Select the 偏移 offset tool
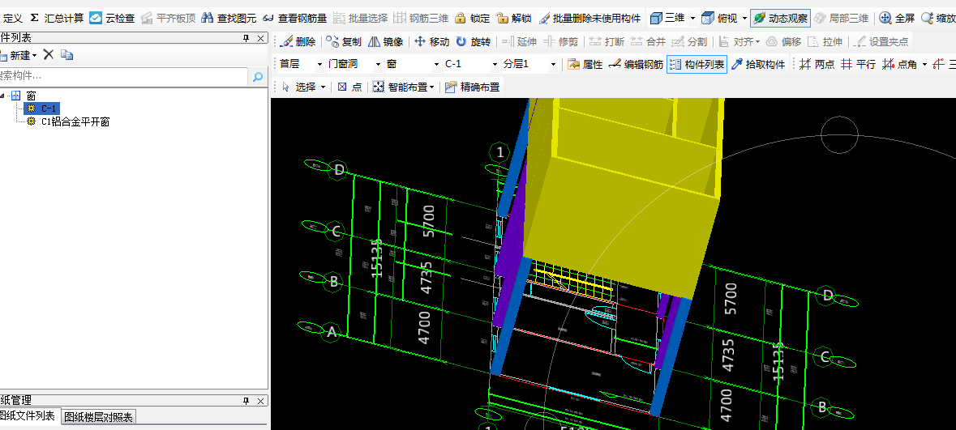 pyautogui.click(x=783, y=42)
